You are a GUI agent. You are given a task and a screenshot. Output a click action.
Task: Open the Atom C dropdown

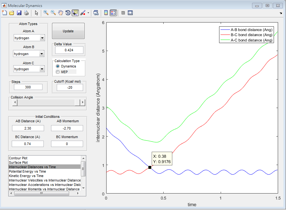click(x=41, y=69)
